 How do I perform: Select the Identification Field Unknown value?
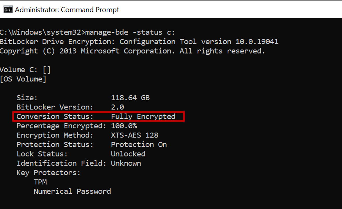point(126,163)
